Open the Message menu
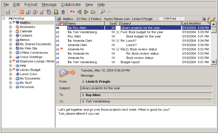The height and width of the screenshot is (133, 218). tap(49, 5)
